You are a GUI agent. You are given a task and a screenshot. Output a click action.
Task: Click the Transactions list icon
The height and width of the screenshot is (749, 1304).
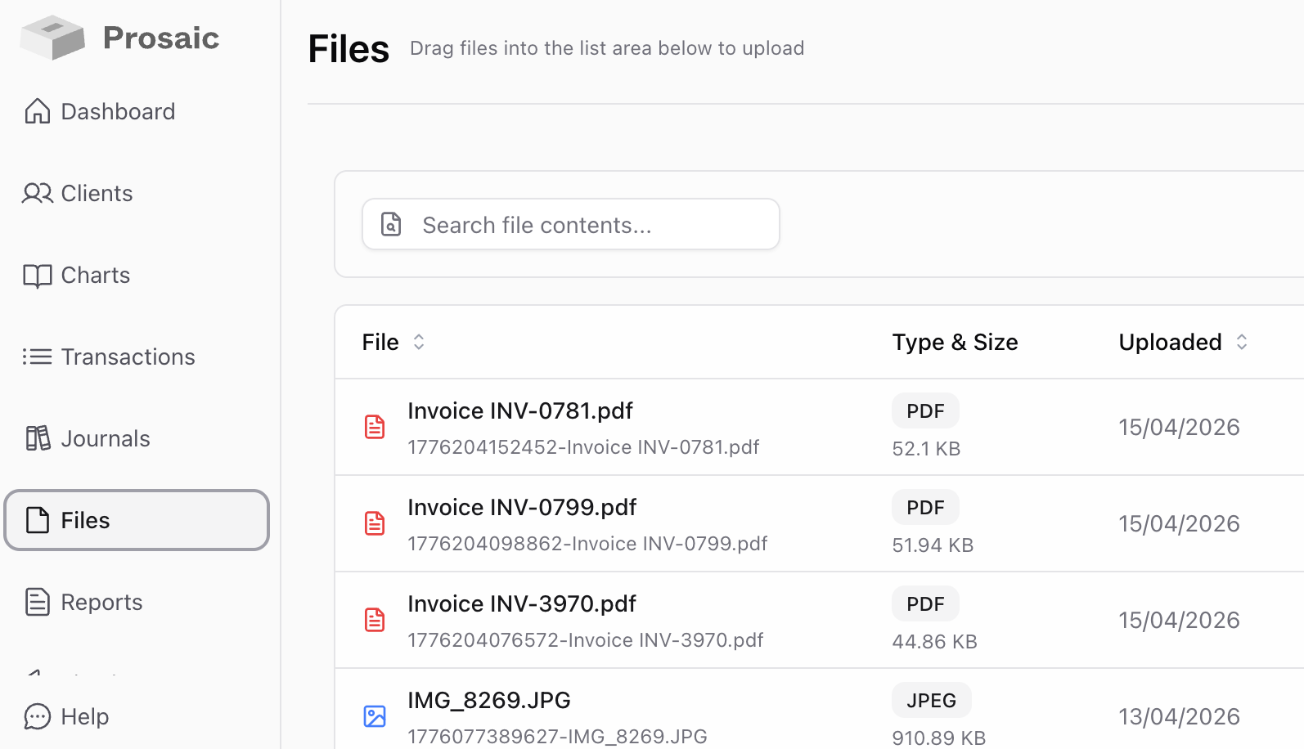point(38,357)
